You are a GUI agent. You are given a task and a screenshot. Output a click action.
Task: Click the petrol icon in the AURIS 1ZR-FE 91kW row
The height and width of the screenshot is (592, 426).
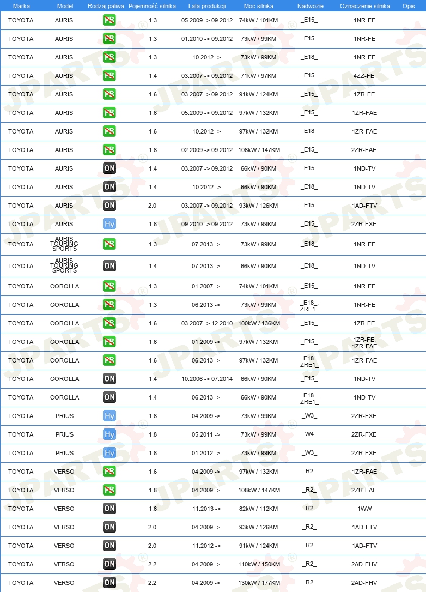click(x=109, y=94)
